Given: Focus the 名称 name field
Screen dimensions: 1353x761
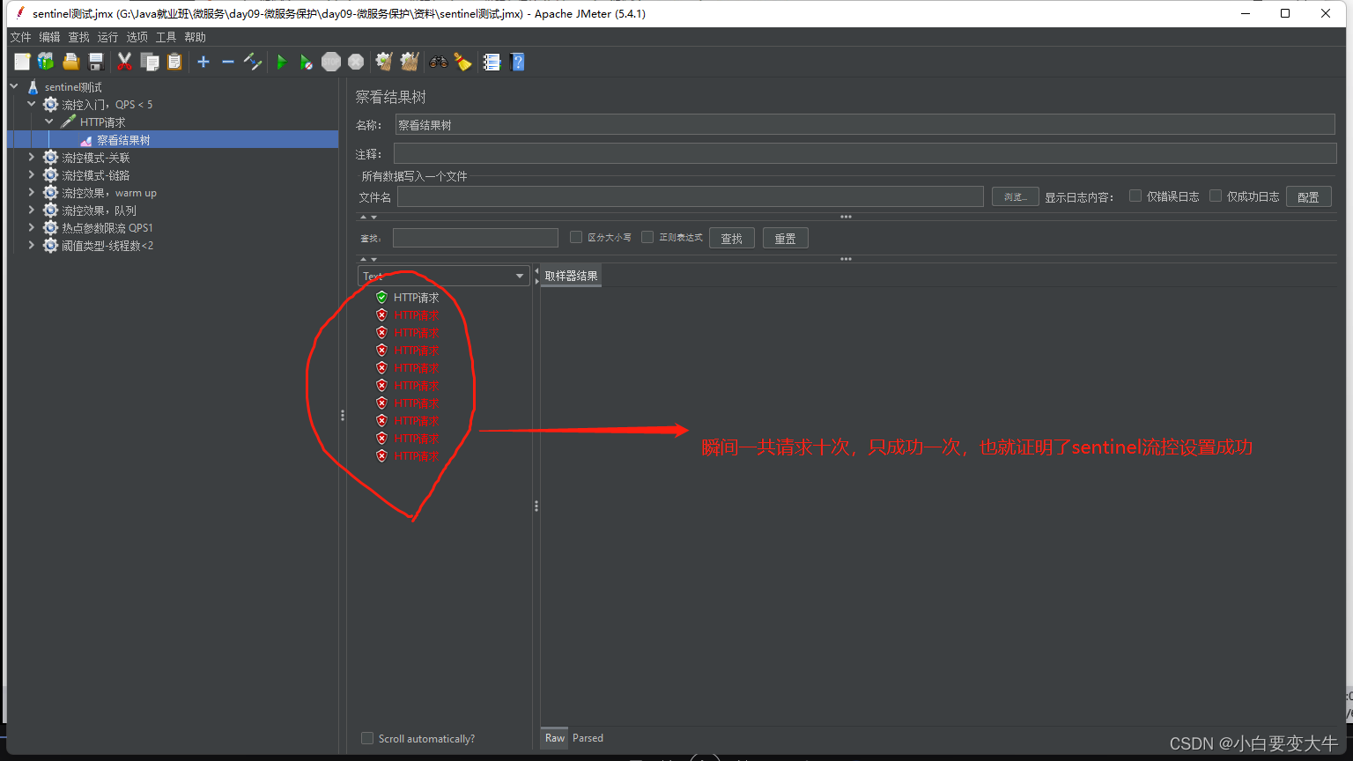Looking at the screenshot, I should (x=864, y=125).
